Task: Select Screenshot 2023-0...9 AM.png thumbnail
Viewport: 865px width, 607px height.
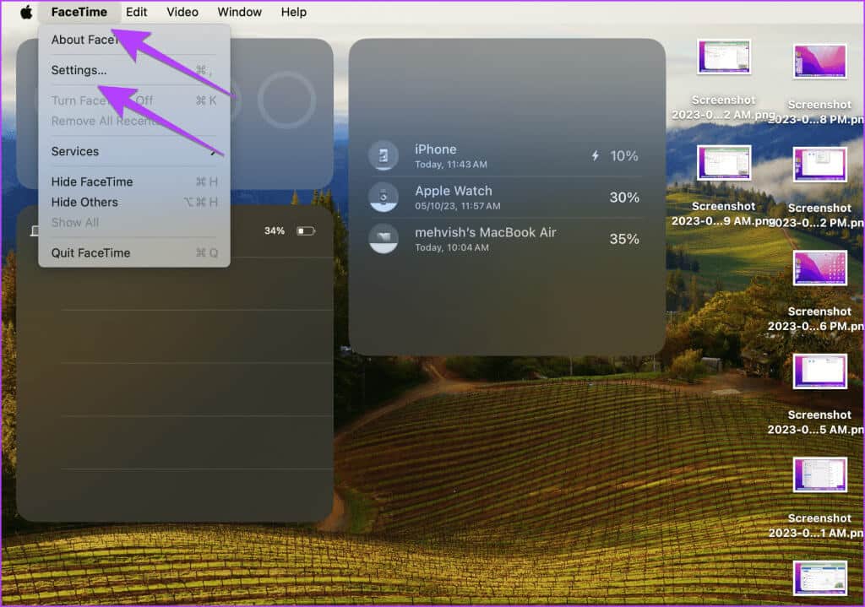Action: 724,163
